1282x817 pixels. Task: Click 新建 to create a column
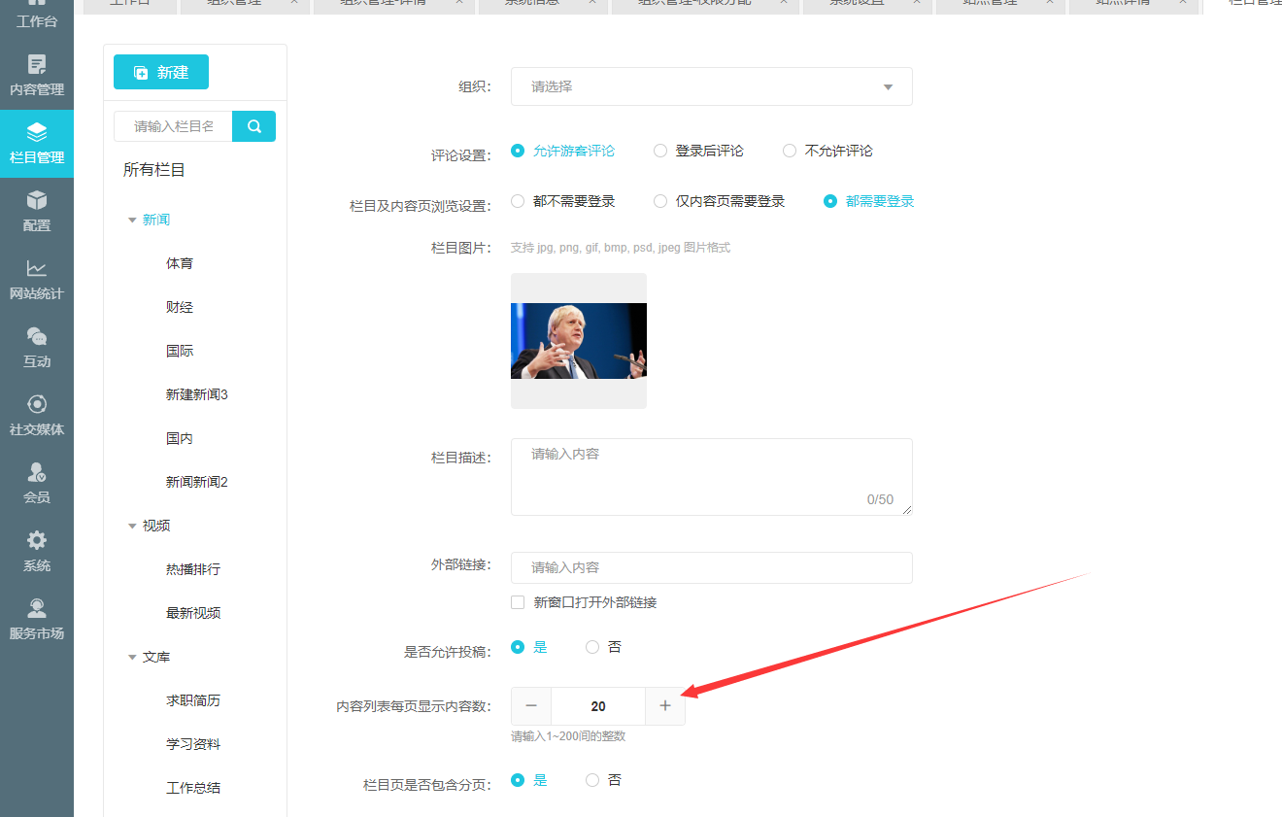(x=161, y=72)
